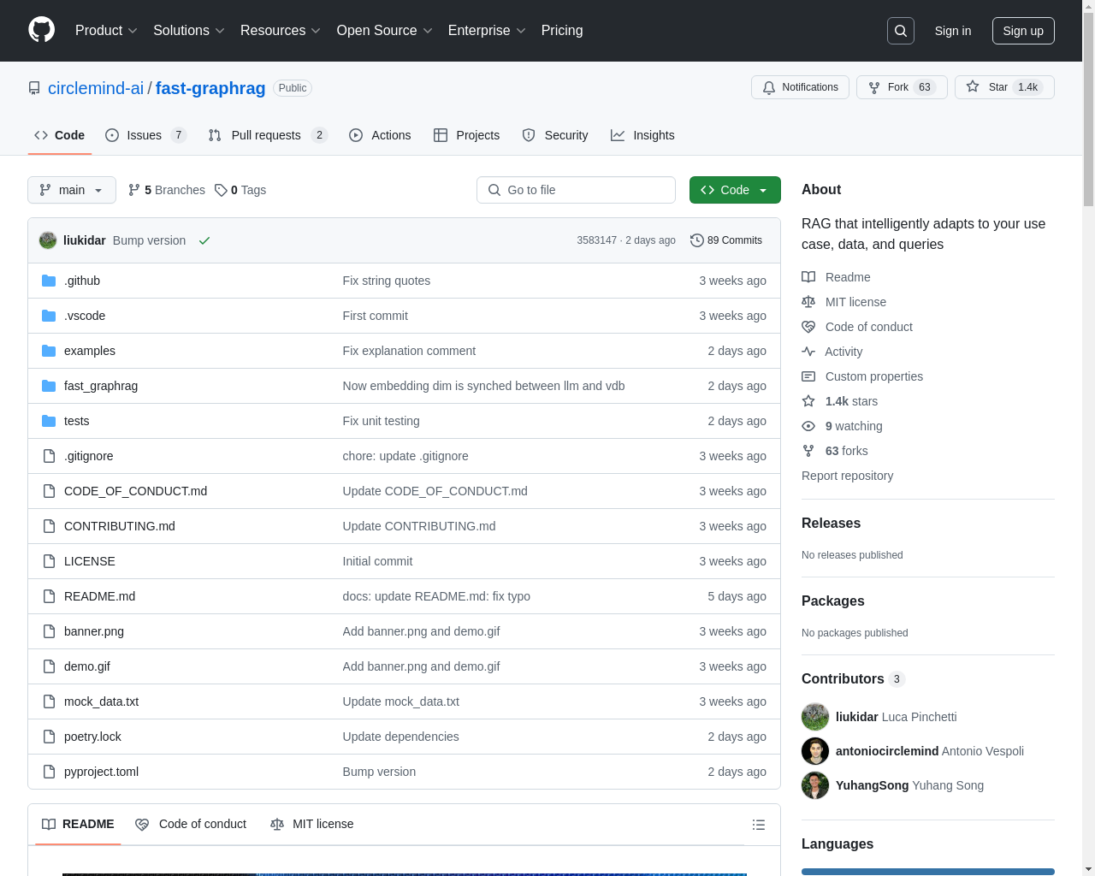Image resolution: width=1095 pixels, height=876 pixels.
Task: Click the tests folder icon
Action: (x=49, y=421)
